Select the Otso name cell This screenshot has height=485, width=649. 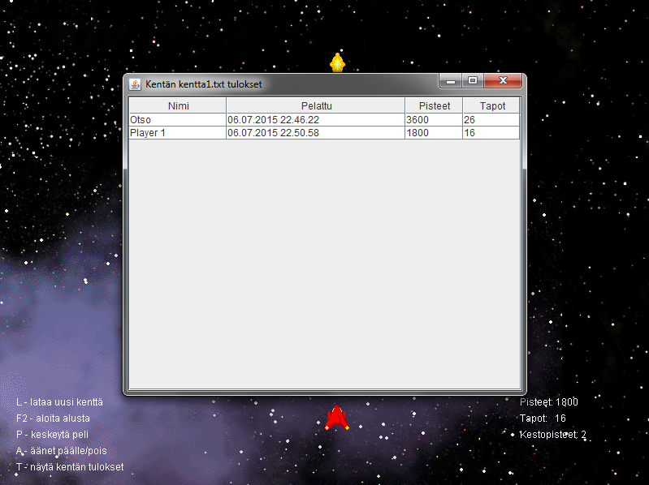point(178,120)
